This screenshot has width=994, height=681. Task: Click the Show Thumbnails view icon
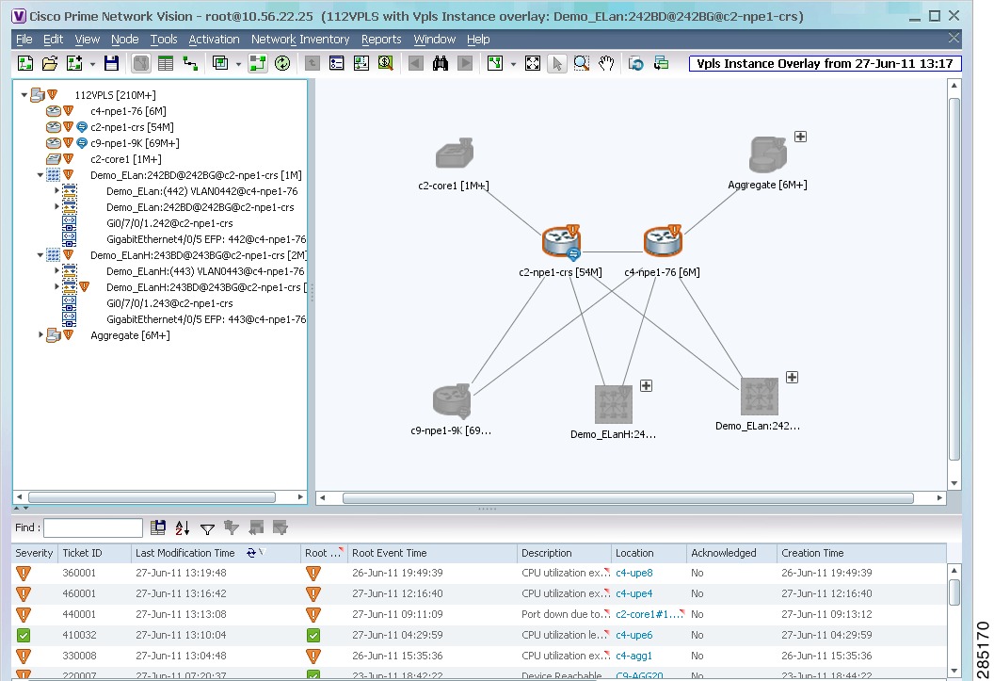click(x=361, y=63)
